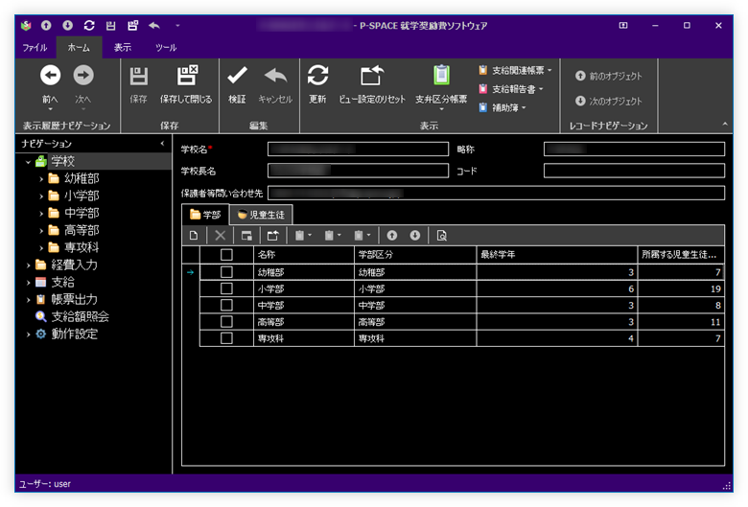Click undo arrow in title bar quick access
The width and height of the screenshot is (748, 507).
point(154,25)
